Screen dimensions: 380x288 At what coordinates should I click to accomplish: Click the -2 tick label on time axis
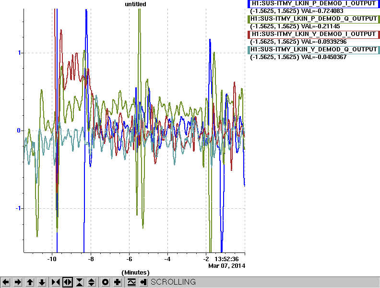click(206, 259)
